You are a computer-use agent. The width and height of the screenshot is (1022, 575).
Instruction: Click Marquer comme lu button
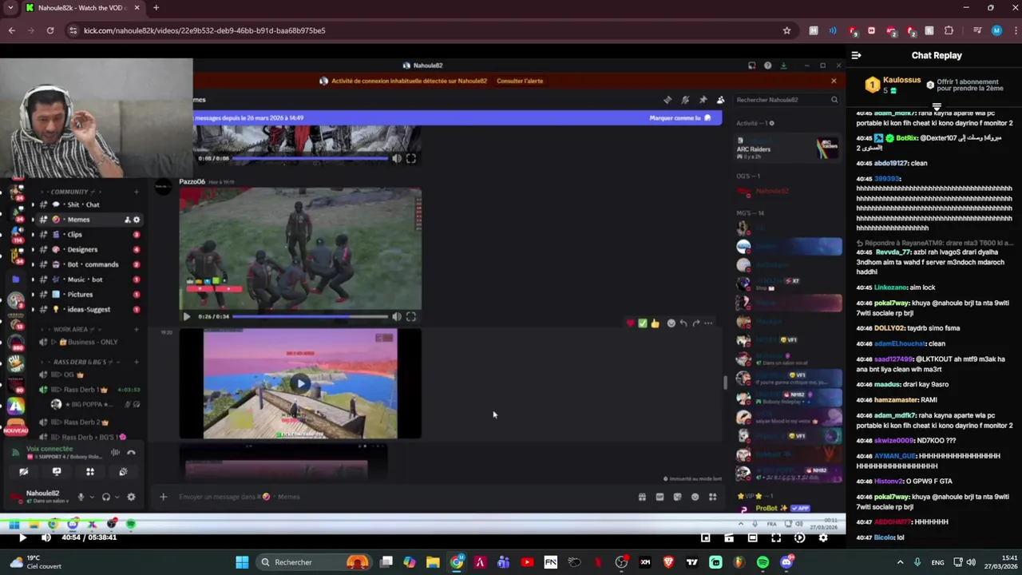pyautogui.click(x=680, y=118)
